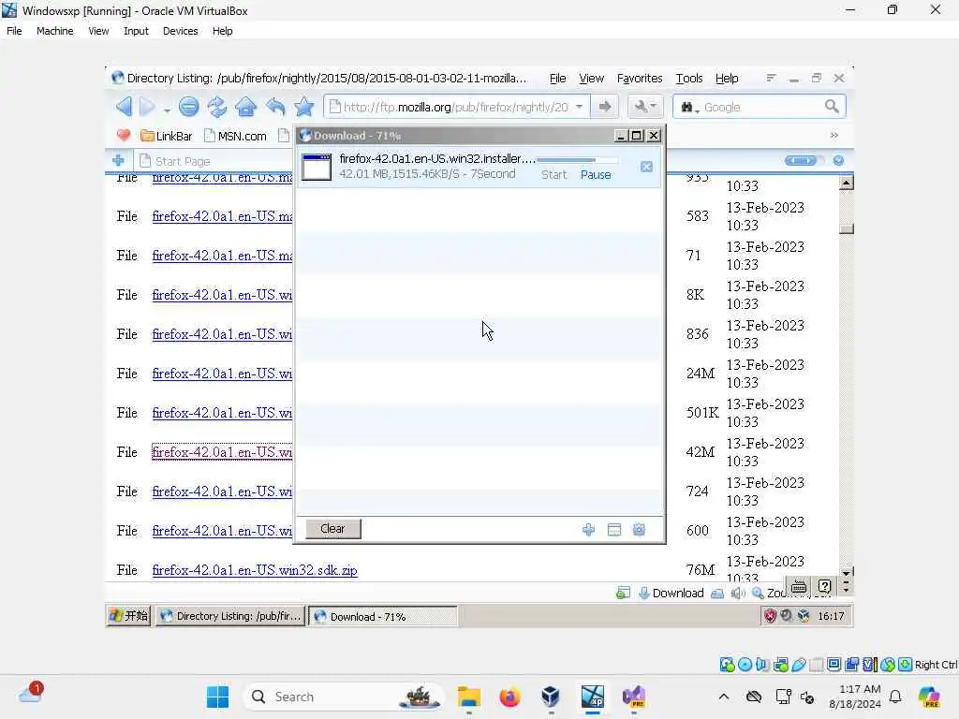
Task: Click red security shield tray icon
Action: (x=770, y=616)
